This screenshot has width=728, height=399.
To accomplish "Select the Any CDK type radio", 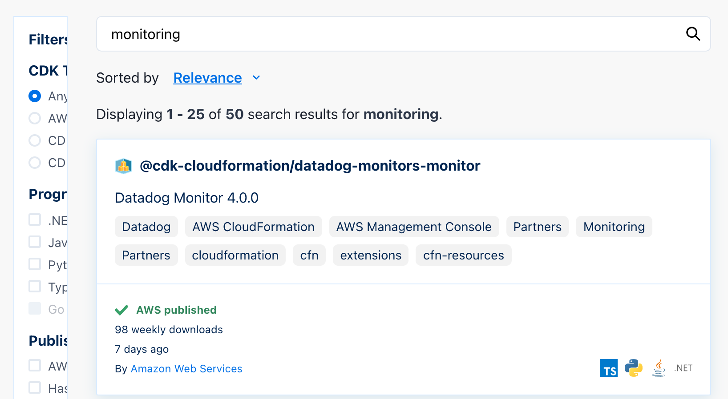I will pyautogui.click(x=35, y=96).
